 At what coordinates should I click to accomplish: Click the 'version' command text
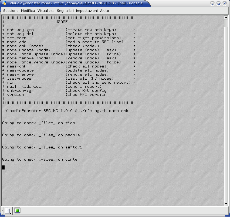click(x=16, y=94)
